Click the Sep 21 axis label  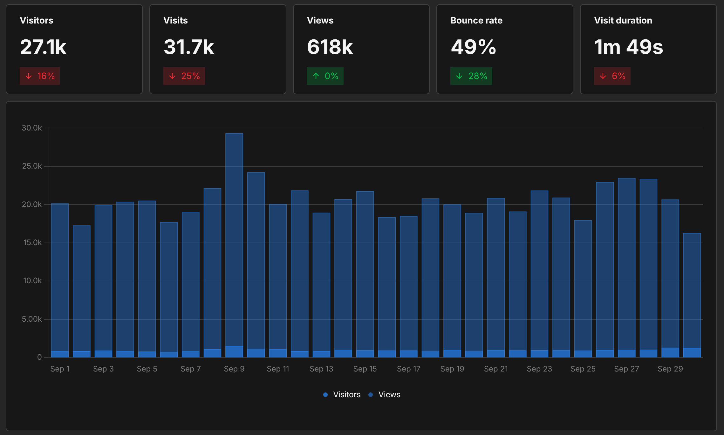[496, 369]
